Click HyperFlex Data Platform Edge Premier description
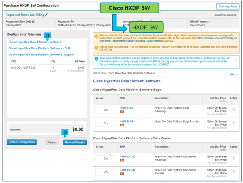 177,121
